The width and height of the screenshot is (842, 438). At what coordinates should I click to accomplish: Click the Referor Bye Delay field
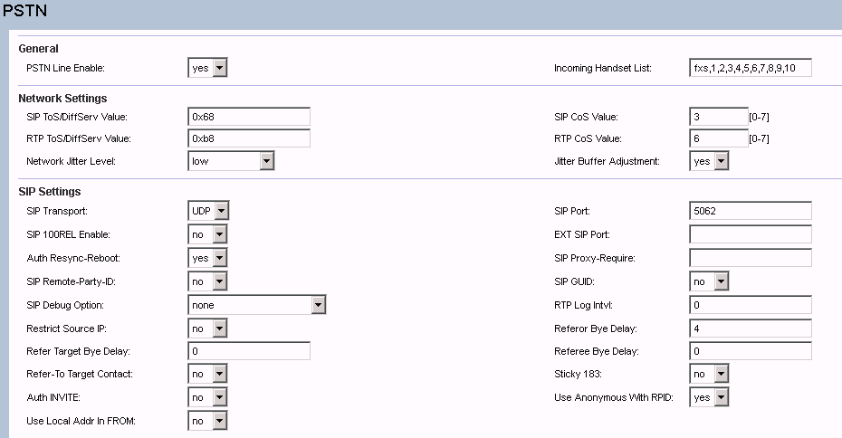[751, 328]
